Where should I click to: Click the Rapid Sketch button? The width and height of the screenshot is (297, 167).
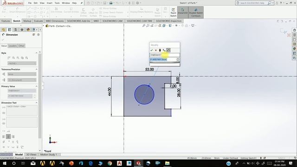coord(173,13)
